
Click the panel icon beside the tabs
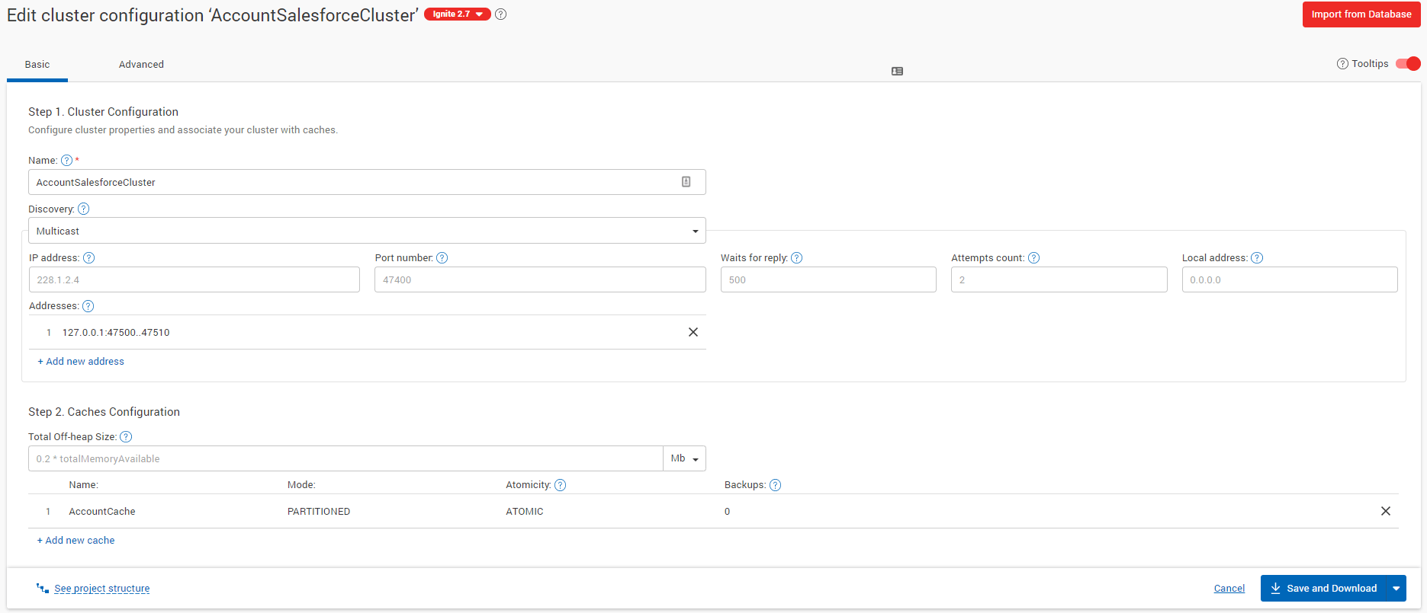coord(897,71)
